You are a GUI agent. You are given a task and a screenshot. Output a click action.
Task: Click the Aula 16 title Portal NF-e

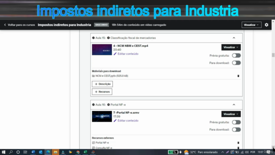(x=118, y=105)
